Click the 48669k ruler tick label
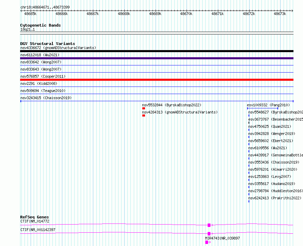Viewport: 303px width, 246px height. (x=155, y=14)
